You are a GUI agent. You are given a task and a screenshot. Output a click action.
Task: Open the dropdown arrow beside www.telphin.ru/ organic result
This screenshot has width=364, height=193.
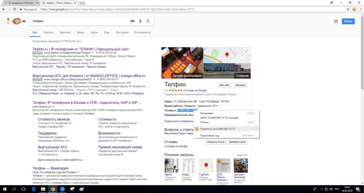(x=53, y=107)
